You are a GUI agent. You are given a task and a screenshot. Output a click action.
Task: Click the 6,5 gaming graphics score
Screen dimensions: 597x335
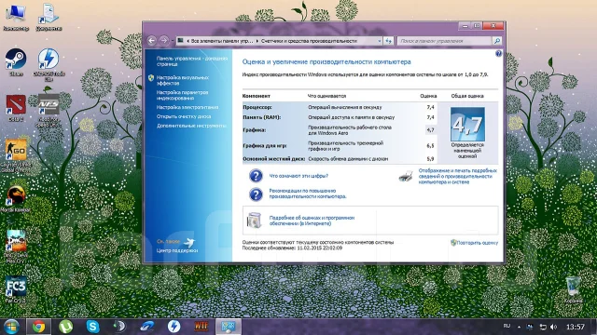[430, 146]
